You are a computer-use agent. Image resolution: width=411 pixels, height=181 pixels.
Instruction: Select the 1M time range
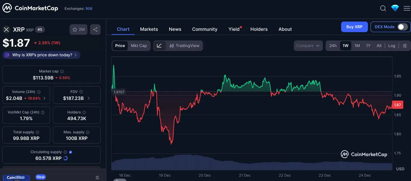tap(357, 46)
